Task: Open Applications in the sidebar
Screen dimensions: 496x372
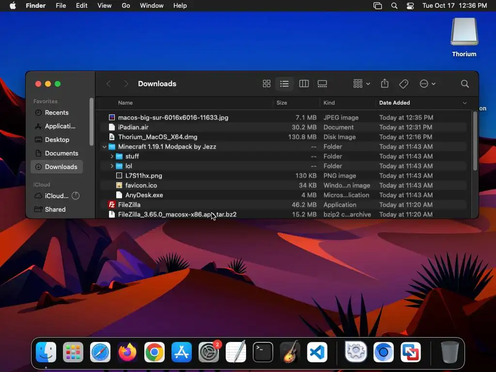Action: (x=57, y=126)
